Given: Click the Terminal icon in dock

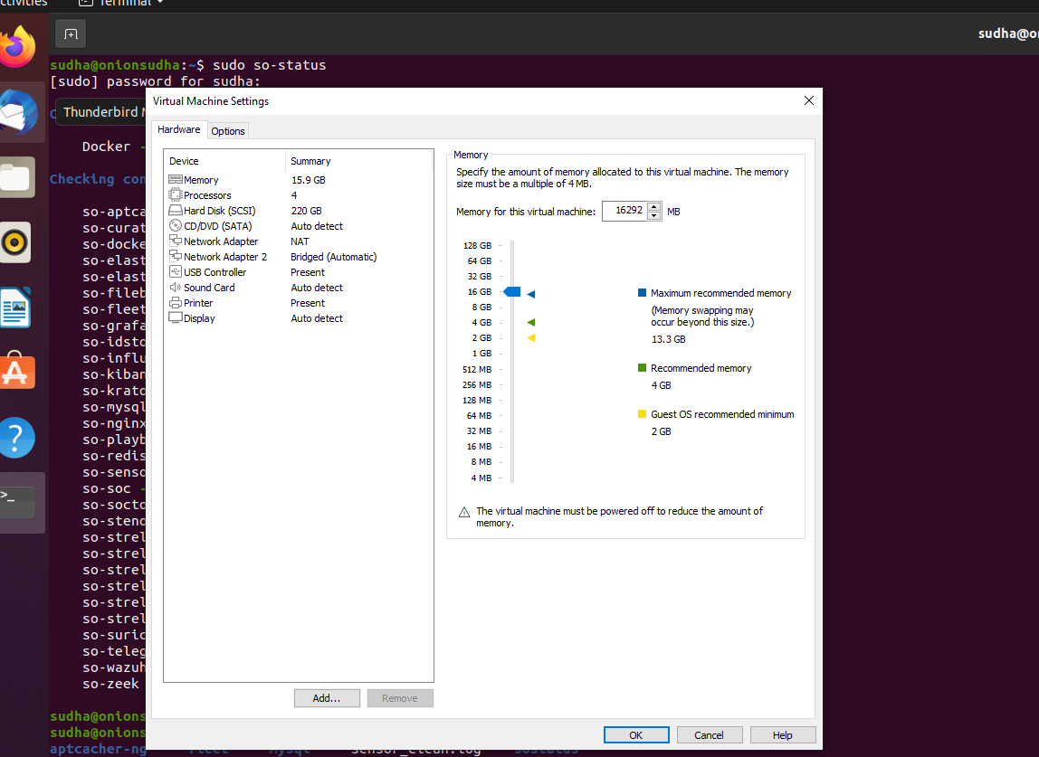Looking at the screenshot, I should coord(17,503).
